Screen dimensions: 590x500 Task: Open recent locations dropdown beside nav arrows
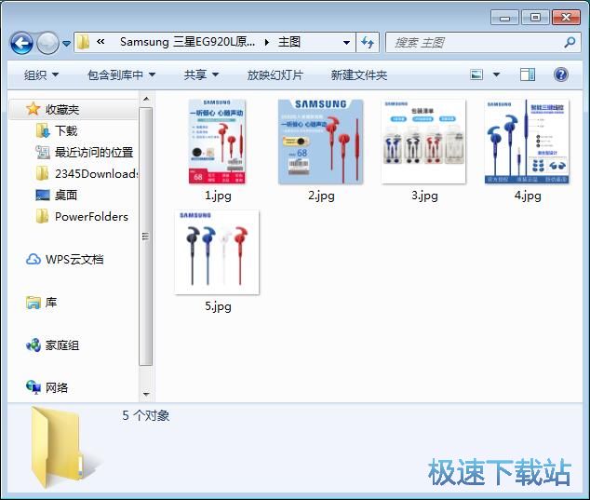pyautogui.click(x=67, y=44)
